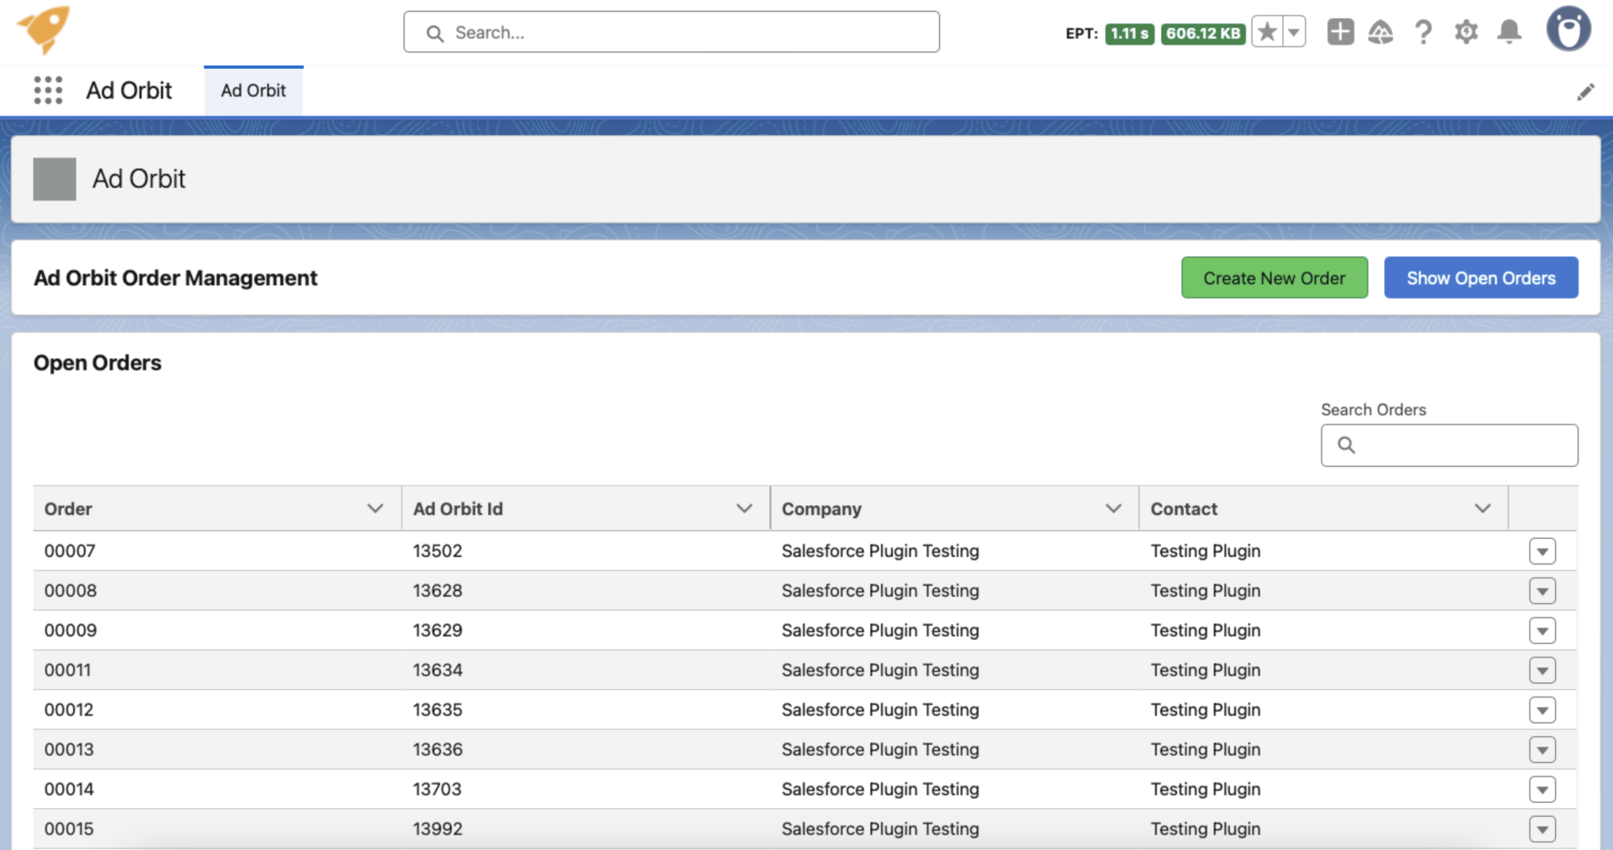Image resolution: width=1613 pixels, height=850 pixels.
Task: Click the Search Orders magnifier icon
Action: click(x=1346, y=445)
